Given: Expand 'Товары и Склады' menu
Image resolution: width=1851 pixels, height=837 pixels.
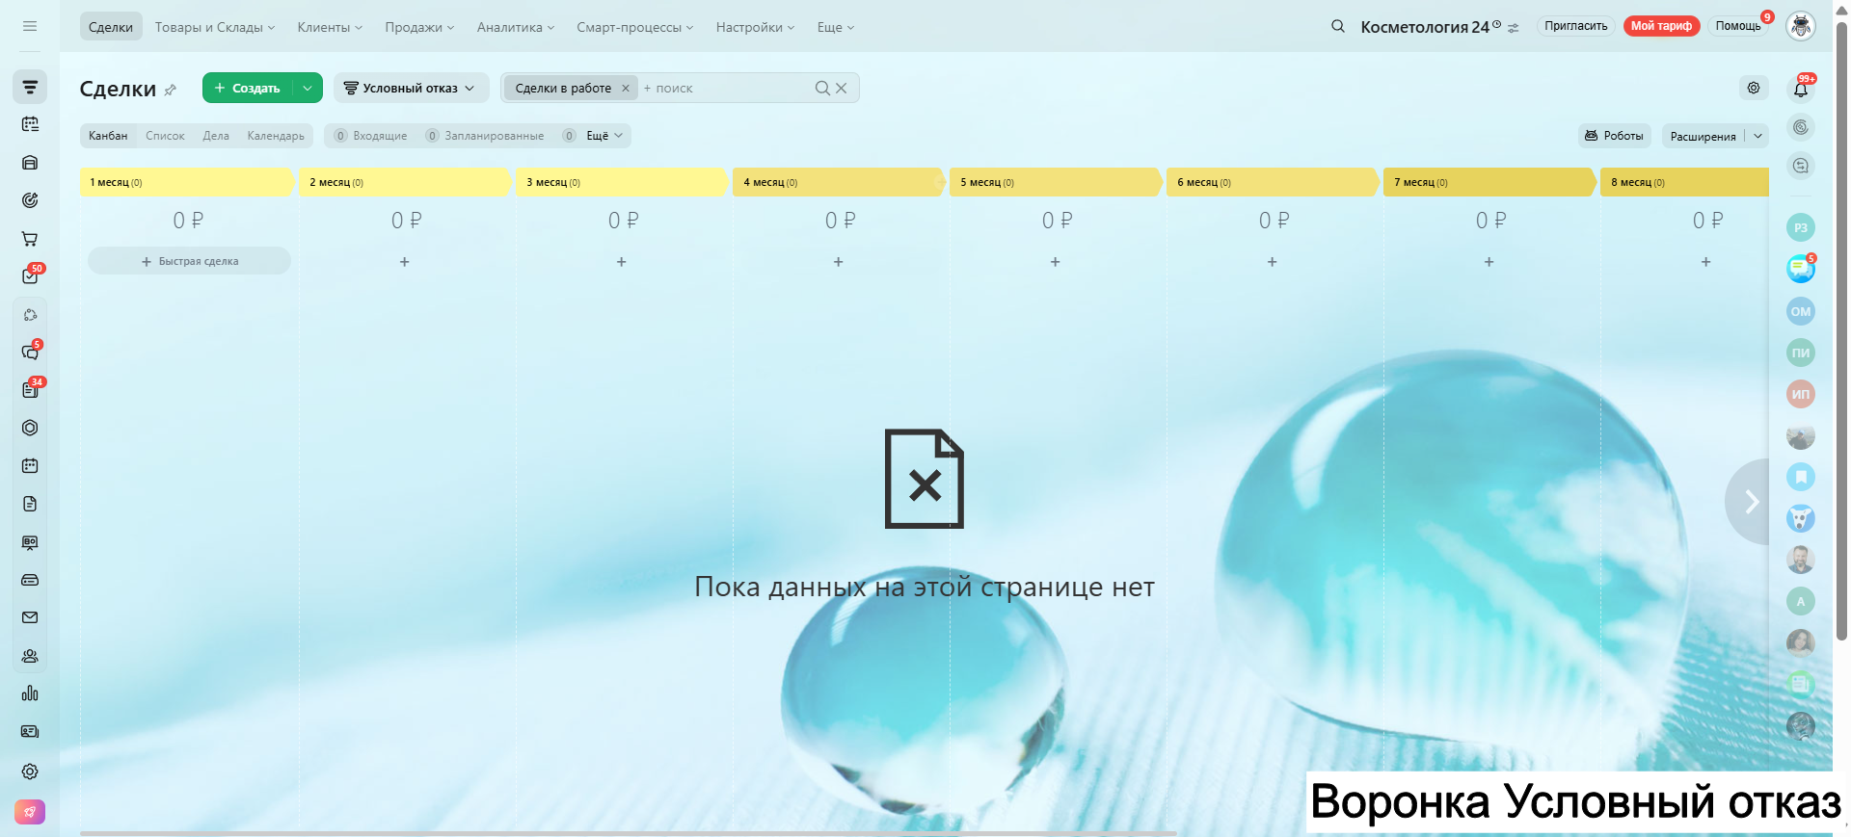Looking at the screenshot, I should point(215,27).
